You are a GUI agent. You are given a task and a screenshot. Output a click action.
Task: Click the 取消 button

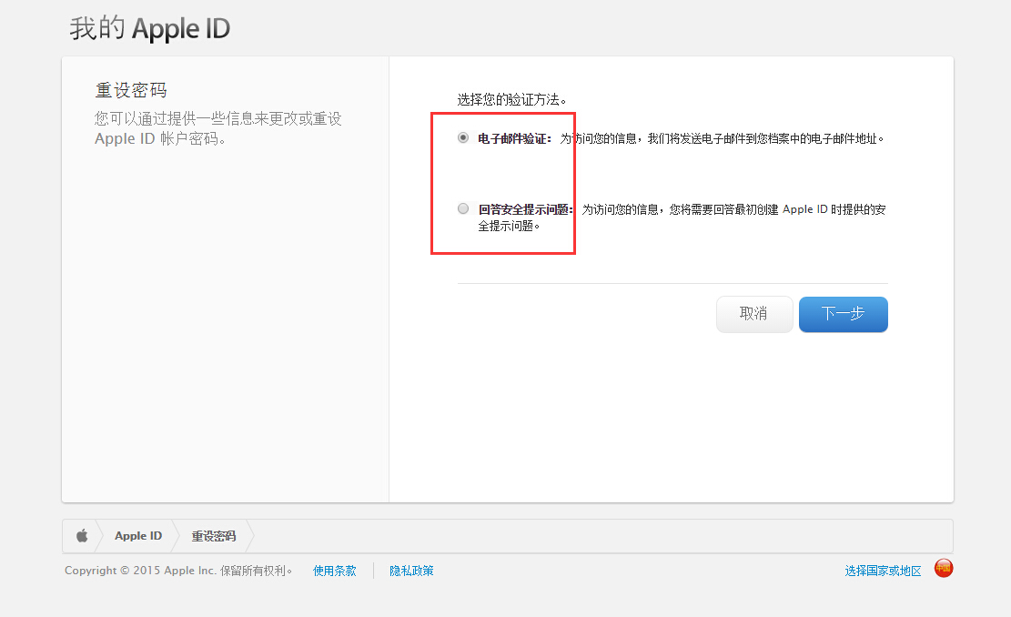pyautogui.click(x=754, y=314)
